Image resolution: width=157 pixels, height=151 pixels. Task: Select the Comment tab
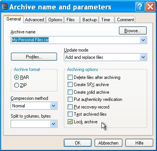125,20
